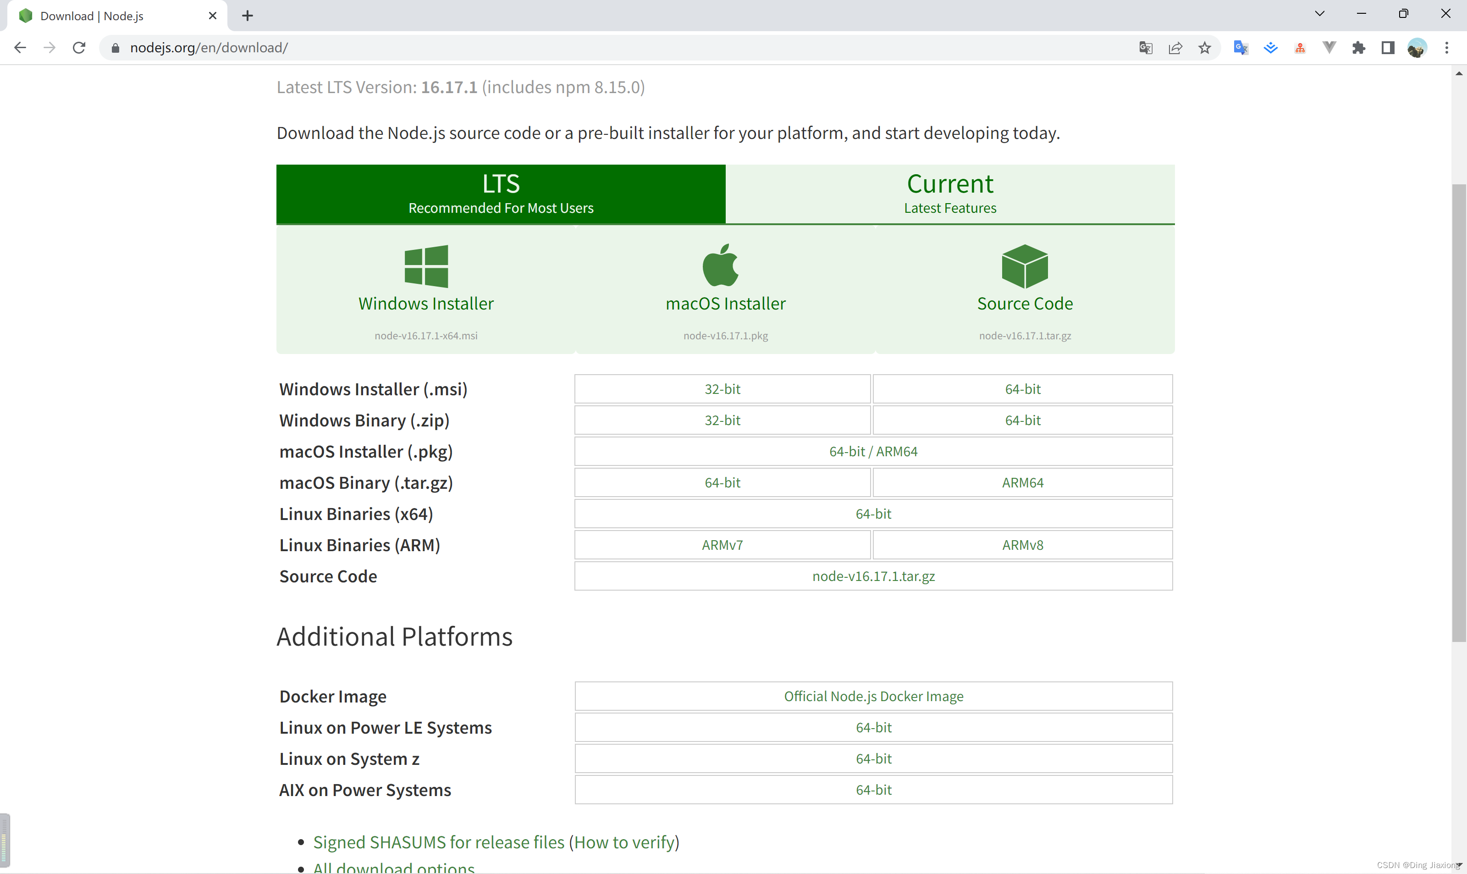Download Linux on Power LE Systems 64-bit
This screenshot has width=1467, height=874.
(x=874, y=727)
